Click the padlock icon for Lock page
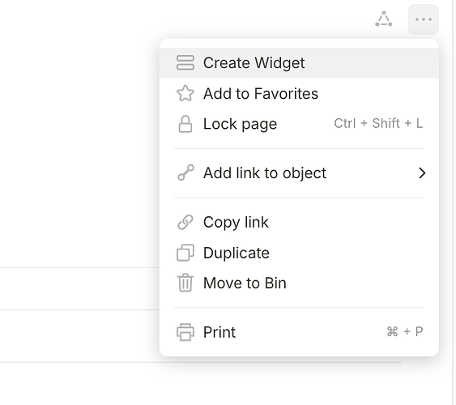This screenshot has height=405, width=456. pos(185,124)
